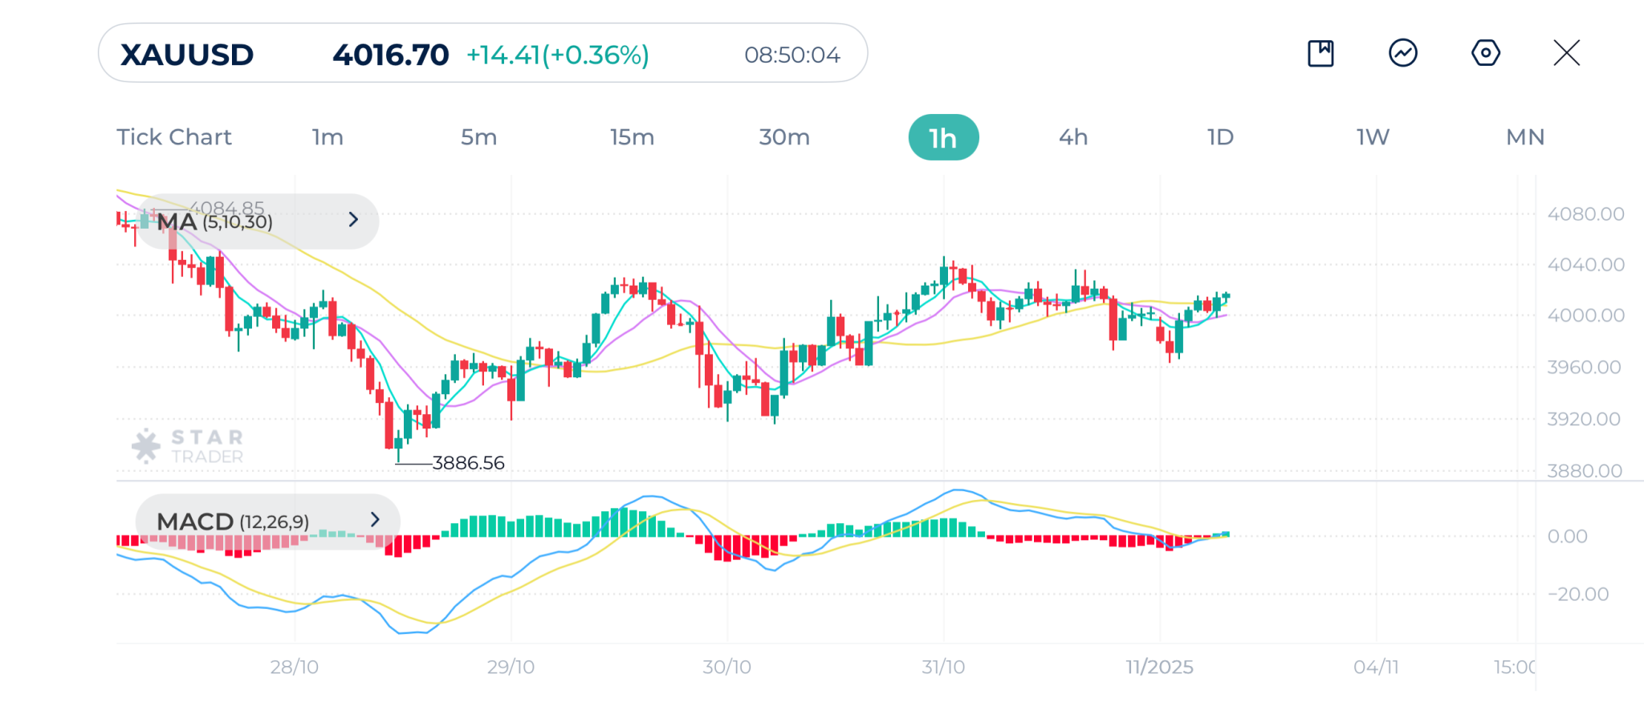
Task: Select the 1m timeframe
Action: pyautogui.click(x=328, y=137)
